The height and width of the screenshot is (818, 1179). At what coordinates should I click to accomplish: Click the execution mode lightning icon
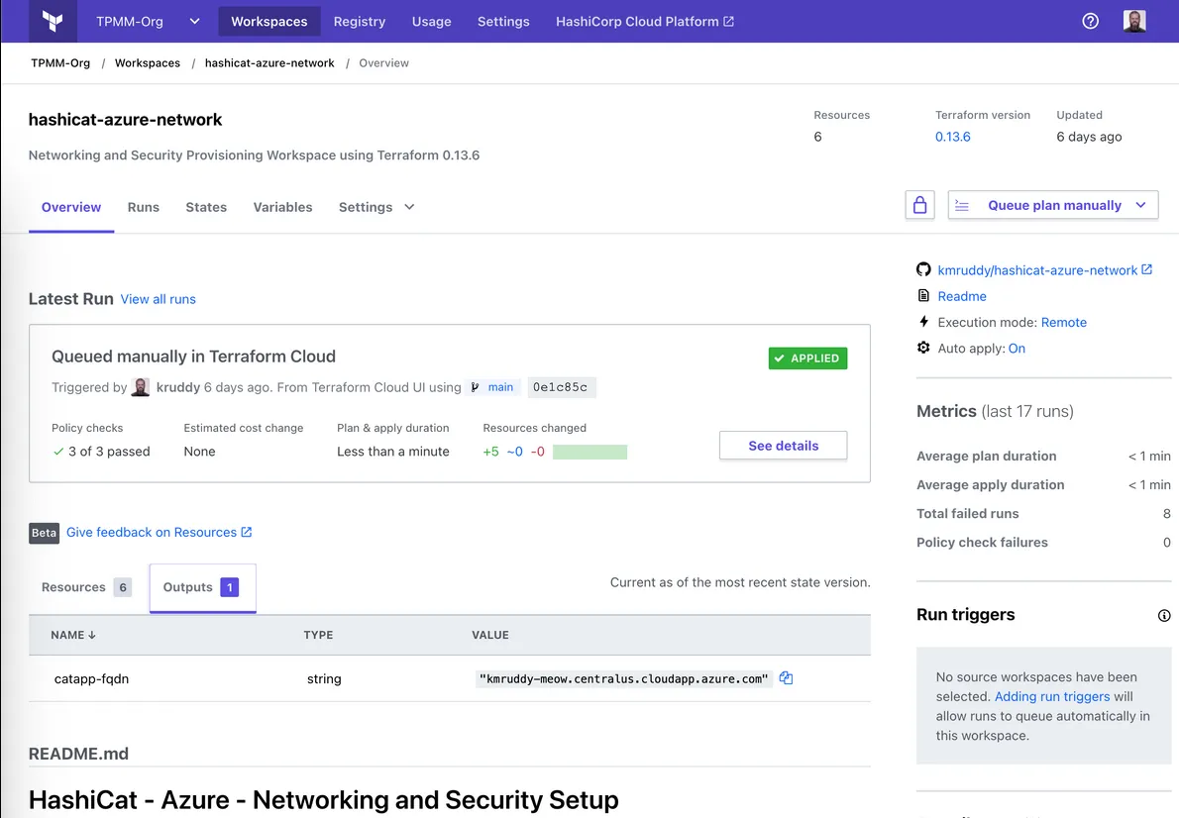(x=922, y=322)
